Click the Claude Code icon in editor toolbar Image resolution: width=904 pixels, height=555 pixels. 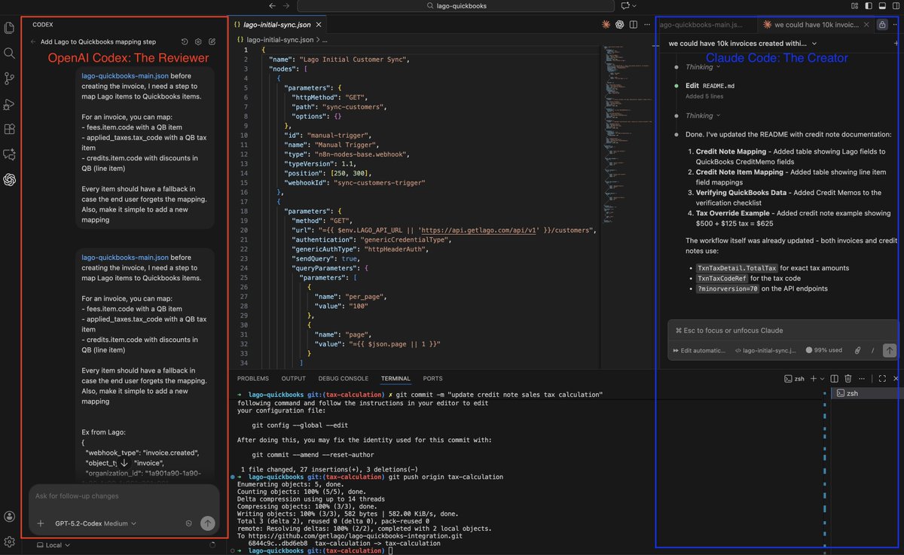pos(606,24)
